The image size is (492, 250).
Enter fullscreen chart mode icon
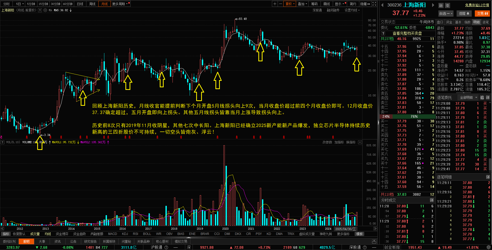374,4
